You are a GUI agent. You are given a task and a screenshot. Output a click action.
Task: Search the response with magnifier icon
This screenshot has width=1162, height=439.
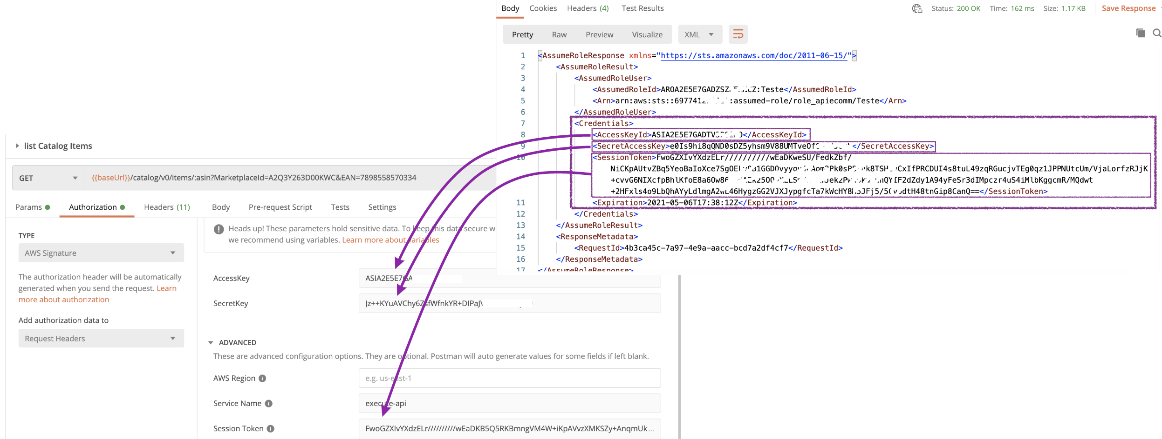[x=1157, y=33]
